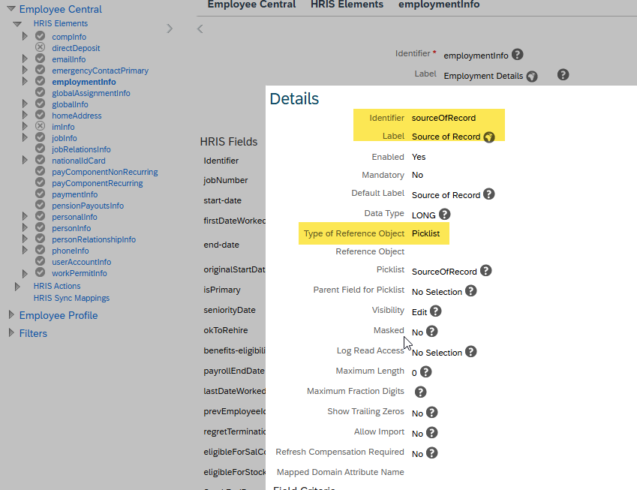This screenshot has width=637, height=490.
Task: Select seniorityDate in HRIS Fields list
Action: 230,310
